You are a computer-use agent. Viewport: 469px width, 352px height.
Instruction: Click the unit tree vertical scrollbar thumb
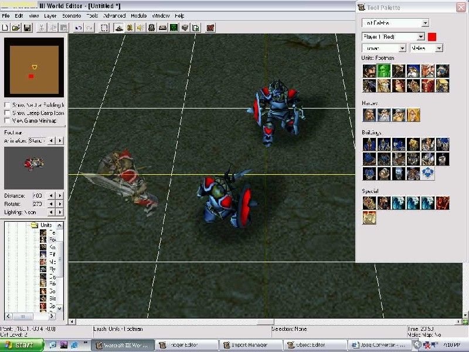tap(60, 259)
